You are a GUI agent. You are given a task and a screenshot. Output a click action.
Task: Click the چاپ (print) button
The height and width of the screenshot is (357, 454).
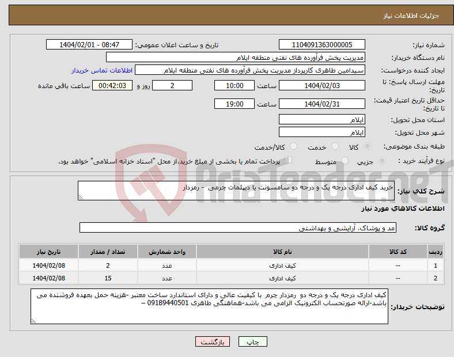(252, 341)
